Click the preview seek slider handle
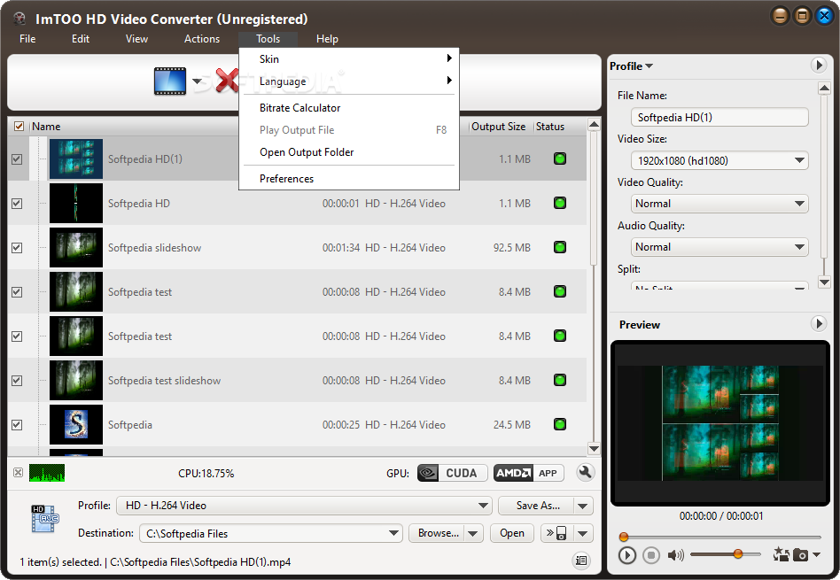 point(624,537)
